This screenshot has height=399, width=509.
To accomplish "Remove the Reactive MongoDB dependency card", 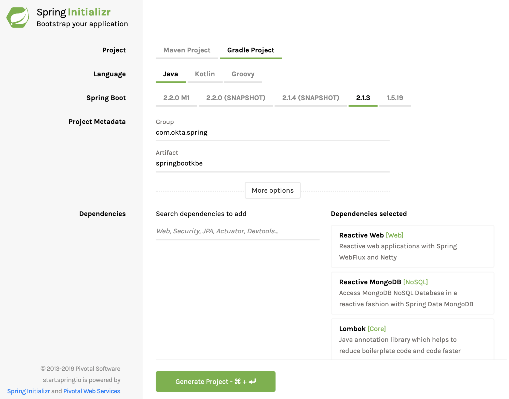I will point(412,293).
